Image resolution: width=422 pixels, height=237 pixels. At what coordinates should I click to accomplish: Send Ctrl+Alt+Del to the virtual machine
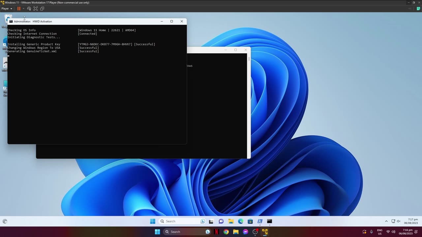click(29, 9)
